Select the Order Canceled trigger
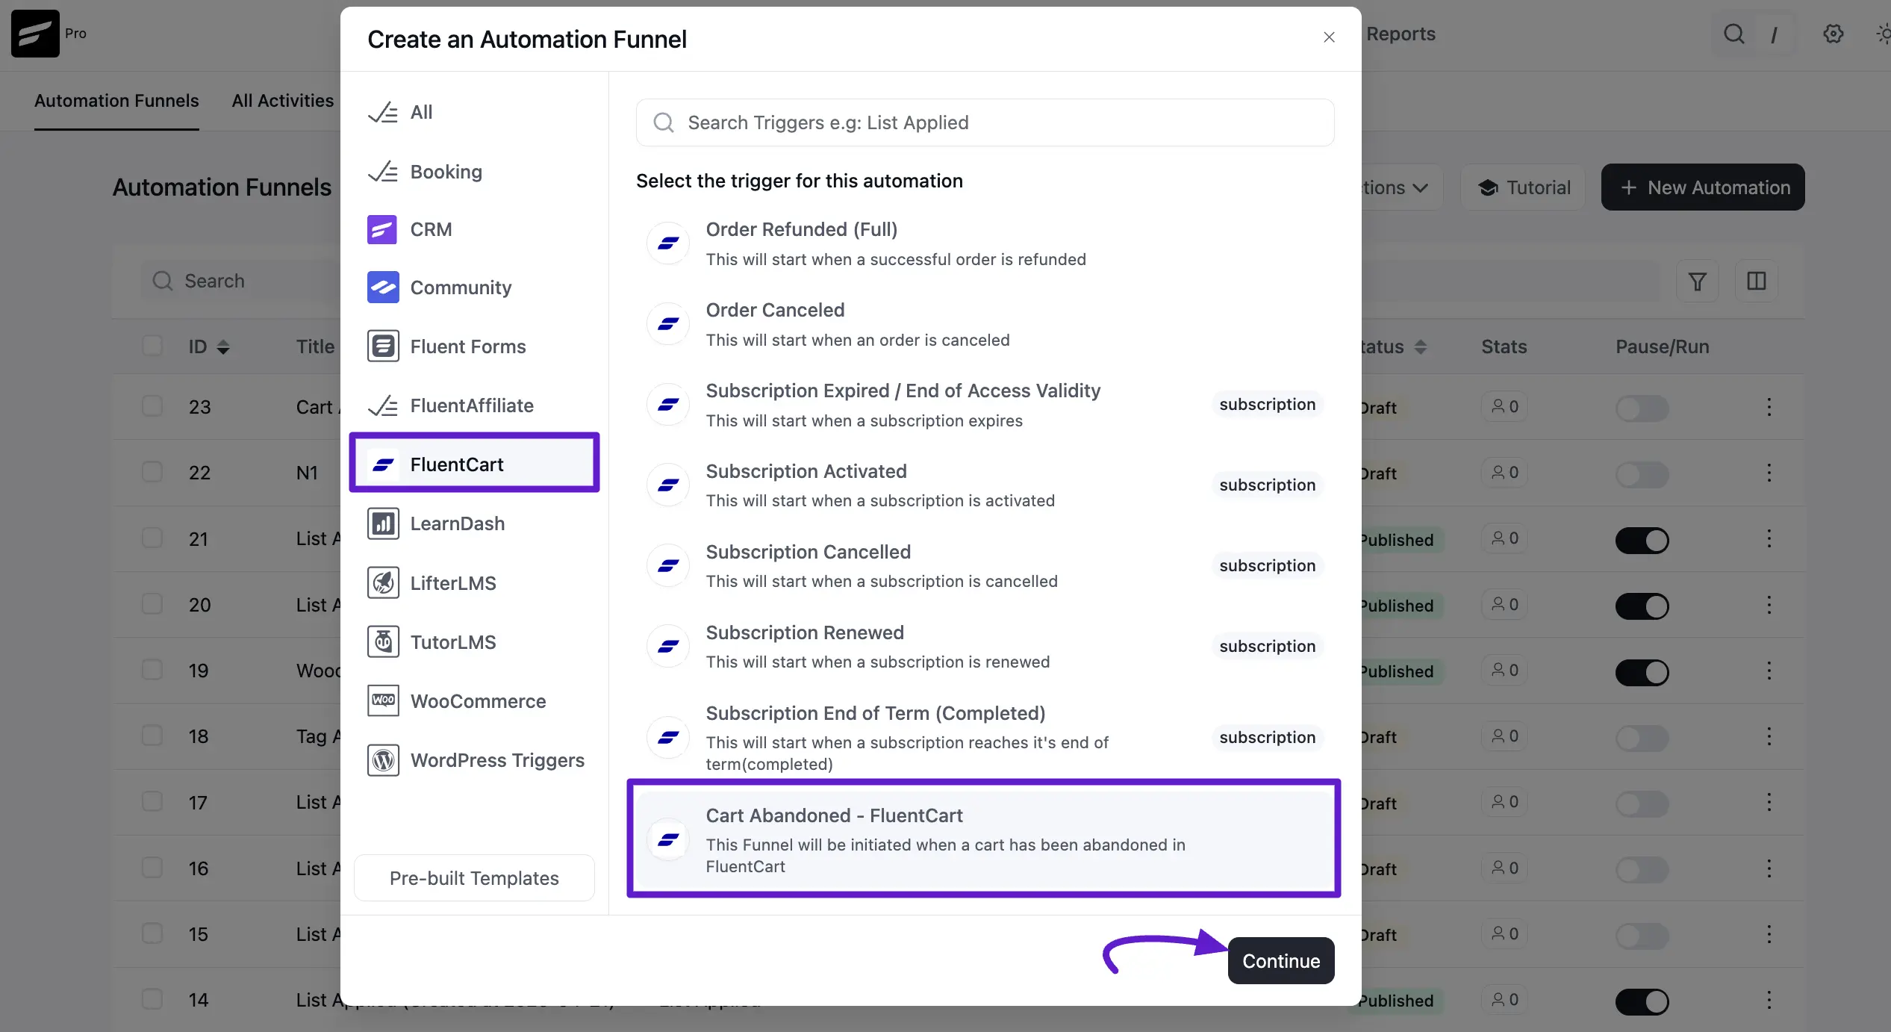Viewport: 1891px width, 1032px height. [985, 324]
